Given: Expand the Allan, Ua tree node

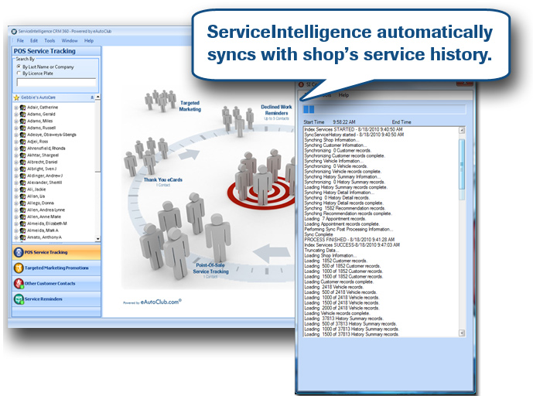Looking at the screenshot, I should click(x=16, y=196).
